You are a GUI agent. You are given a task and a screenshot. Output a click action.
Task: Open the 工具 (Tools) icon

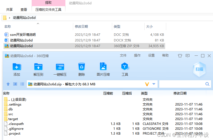[x=125, y=66]
